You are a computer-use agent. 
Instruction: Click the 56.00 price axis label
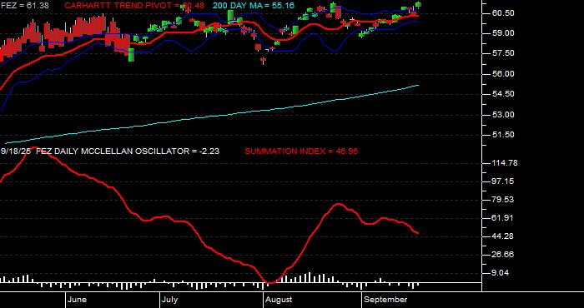point(504,73)
